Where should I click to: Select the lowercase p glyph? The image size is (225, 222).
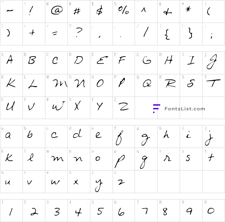(120, 161)
